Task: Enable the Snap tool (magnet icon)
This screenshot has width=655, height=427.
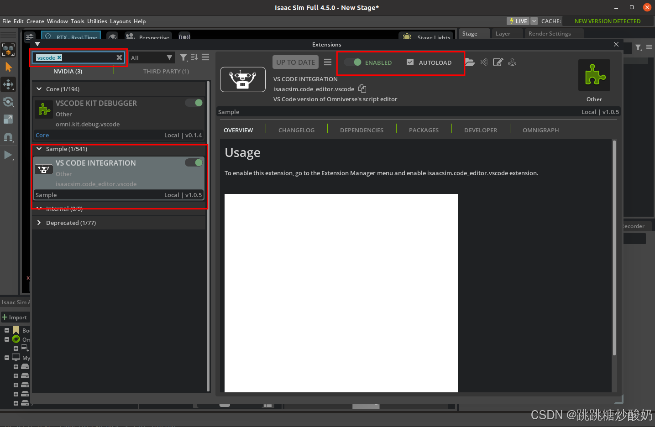Action: click(x=8, y=137)
